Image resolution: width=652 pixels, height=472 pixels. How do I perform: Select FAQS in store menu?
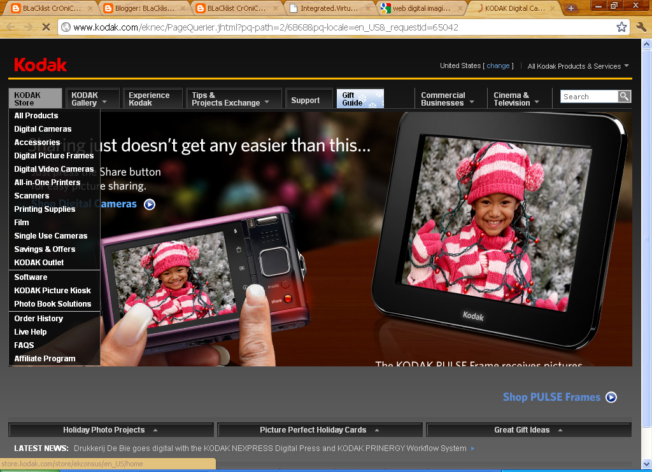pos(24,345)
